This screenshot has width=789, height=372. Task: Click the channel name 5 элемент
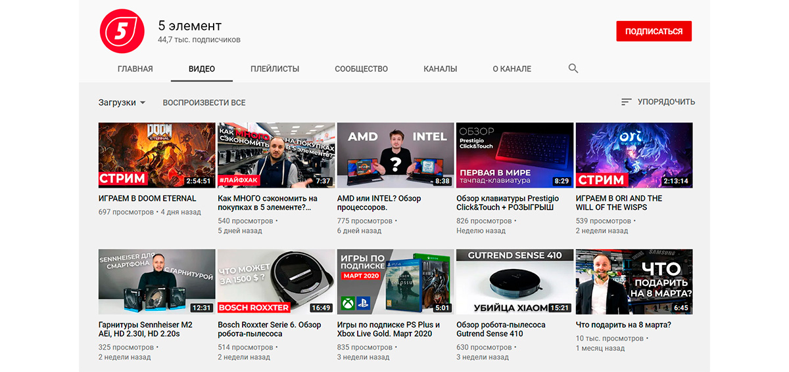(189, 26)
